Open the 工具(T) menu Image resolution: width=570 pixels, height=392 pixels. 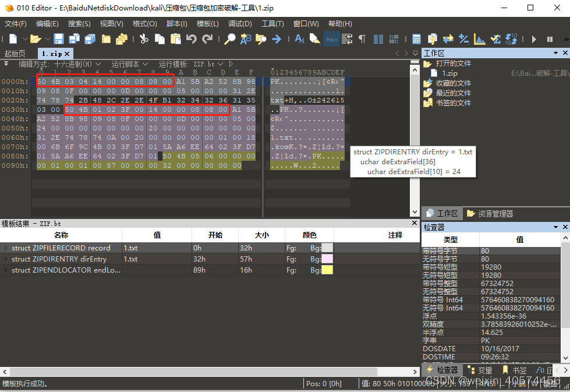coord(272,24)
